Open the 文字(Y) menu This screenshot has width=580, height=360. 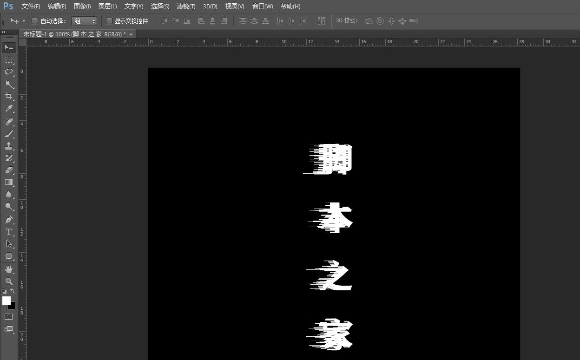coord(134,6)
